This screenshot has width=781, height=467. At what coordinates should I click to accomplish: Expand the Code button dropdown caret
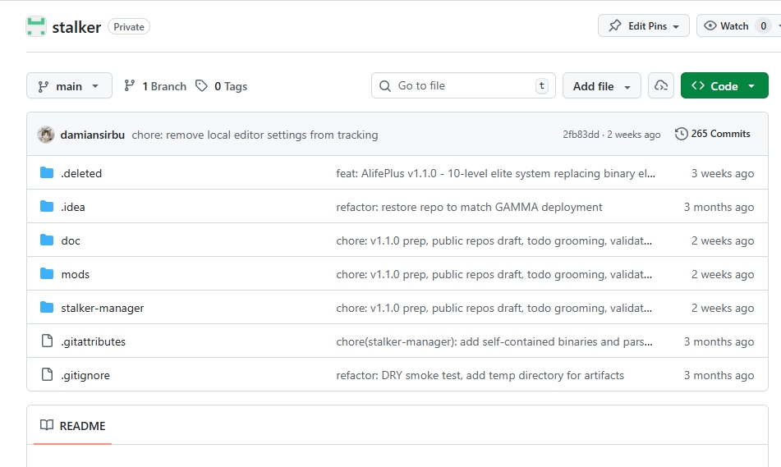point(751,86)
